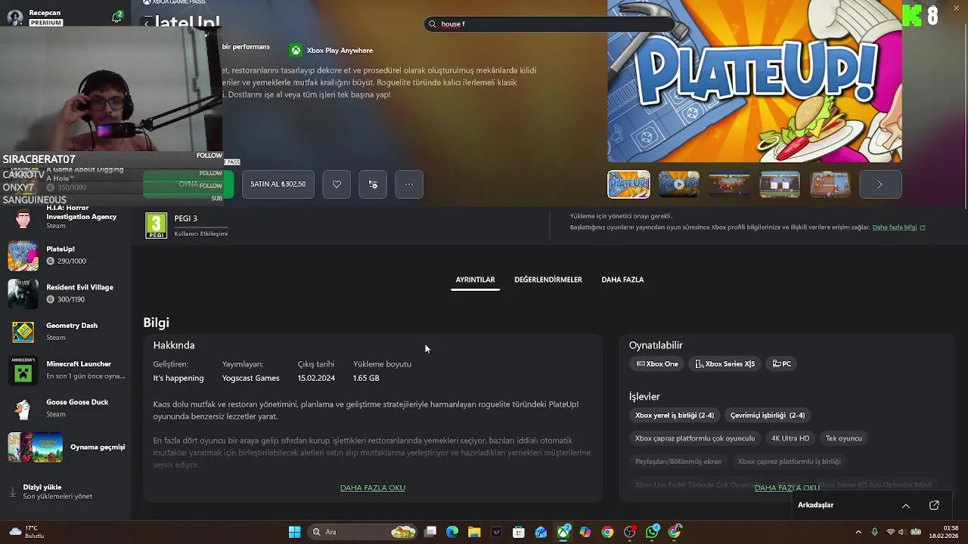
Task: Switch to the DEĞERLENDİRMELER tab
Action: click(548, 280)
